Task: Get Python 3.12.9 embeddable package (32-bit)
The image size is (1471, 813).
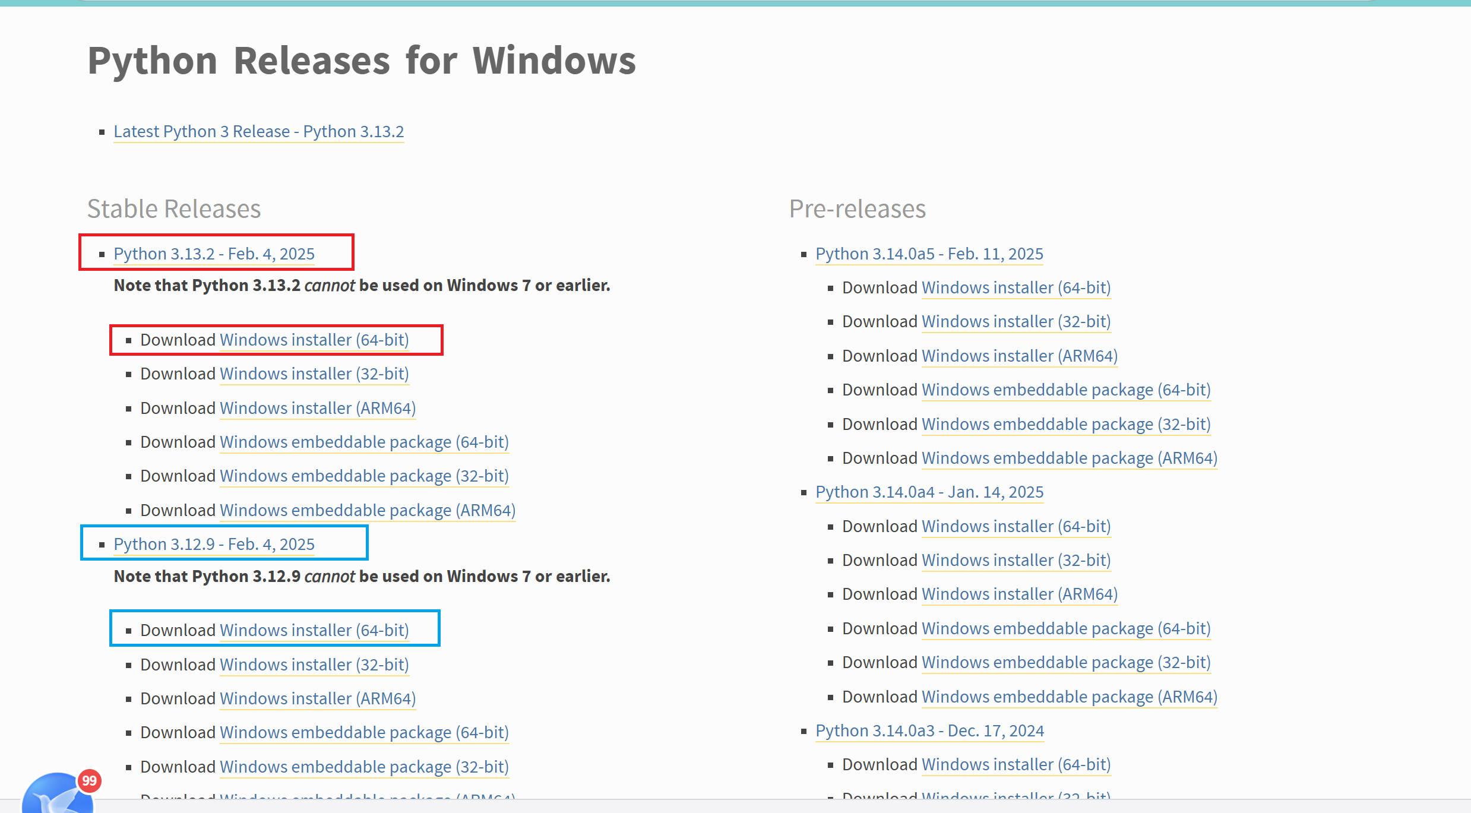Action: tap(364, 767)
